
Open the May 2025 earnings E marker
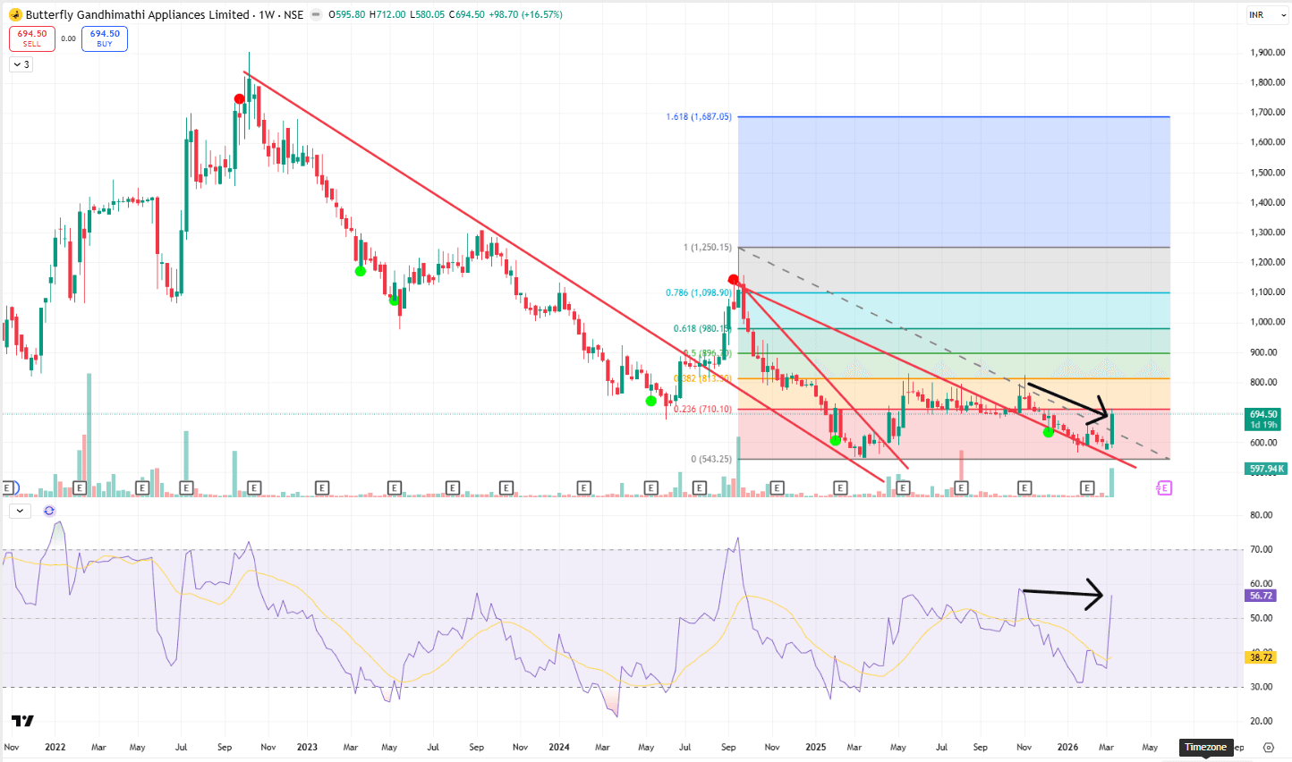point(903,487)
